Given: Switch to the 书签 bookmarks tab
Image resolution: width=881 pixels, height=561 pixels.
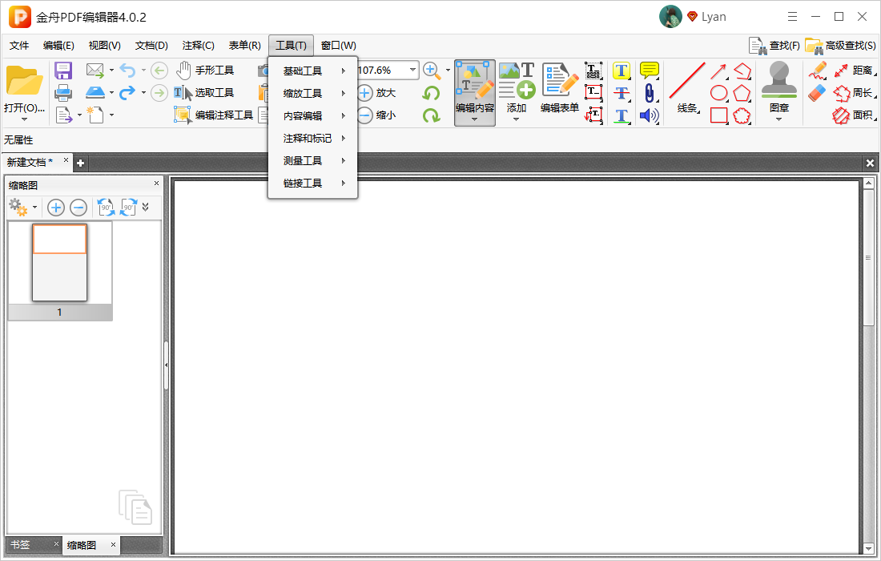Looking at the screenshot, I should [x=20, y=545].
